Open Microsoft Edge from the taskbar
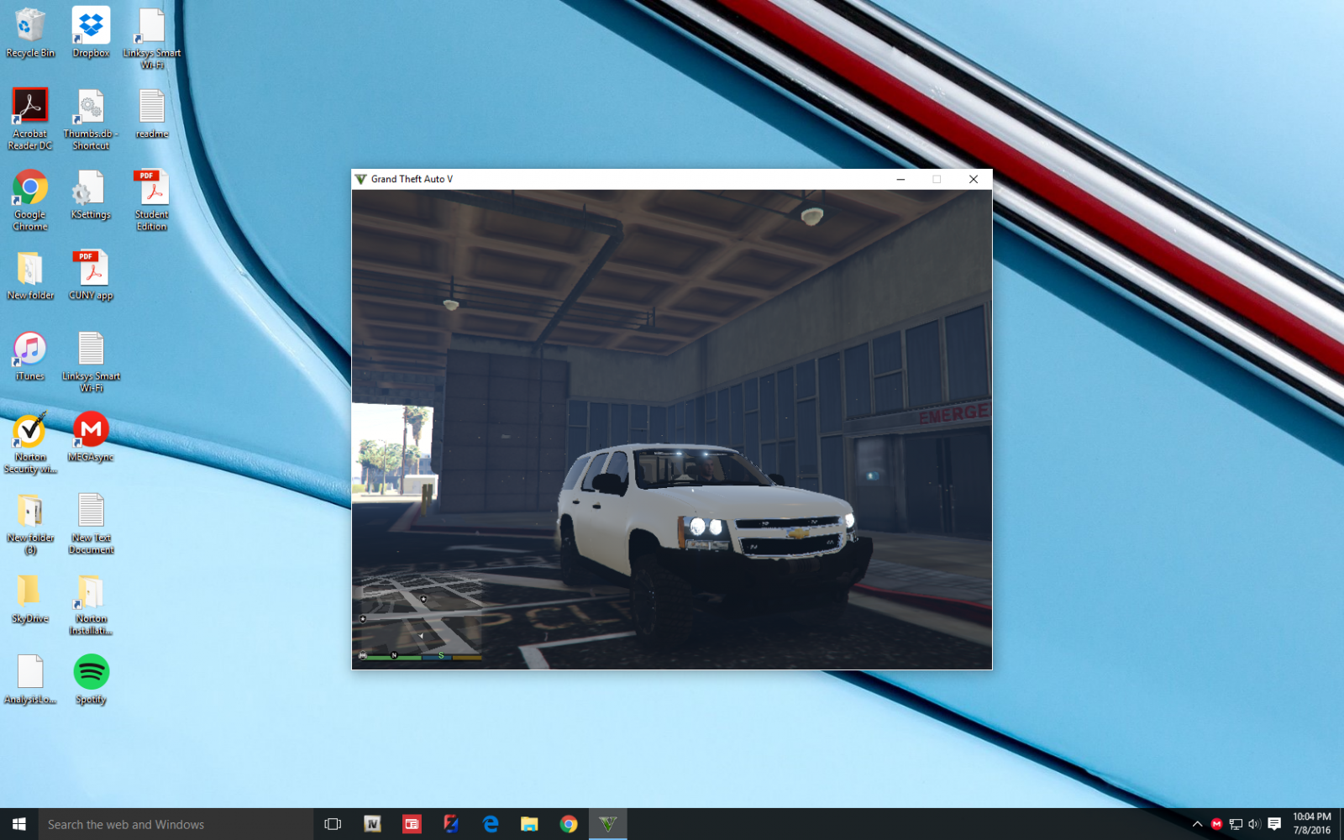1344x840 pixels. pos(491,824)
